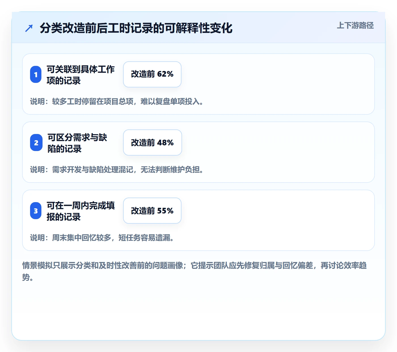Click the number 2 badge
397x352 pixels.
[x=36, y=143]
